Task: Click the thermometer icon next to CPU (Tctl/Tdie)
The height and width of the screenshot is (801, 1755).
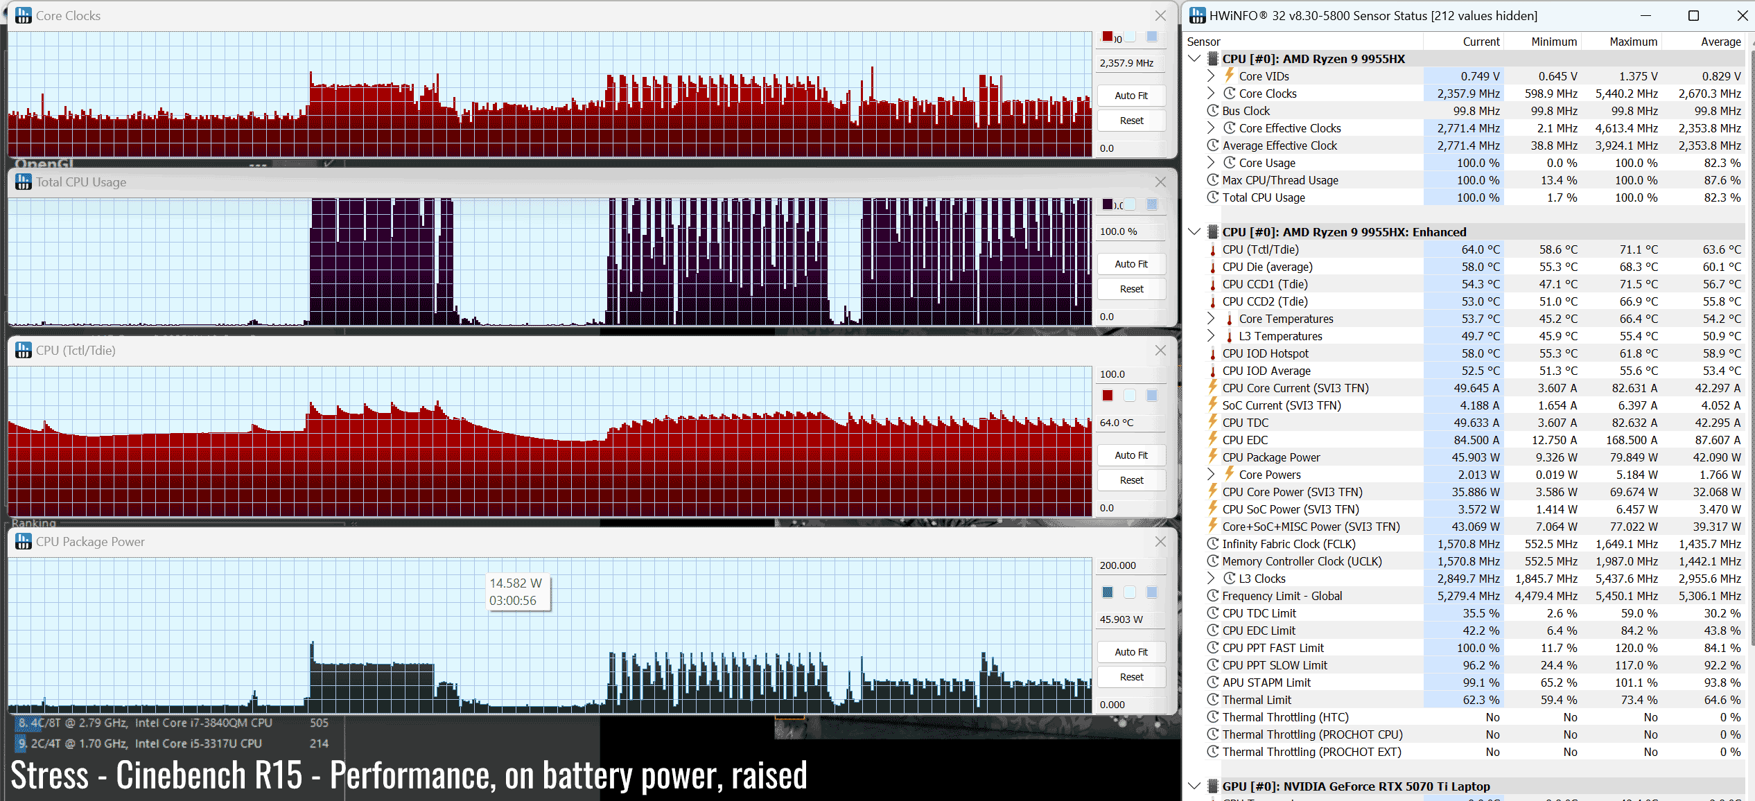Action: pos(1213,249)
